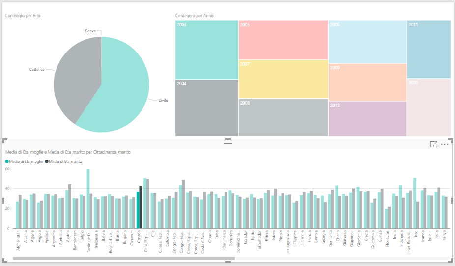Click the bar chart's horizontal scrollbar thumb
Viewport: 455px width, 266px height.
pyautogui.click(x=124, y=258)
